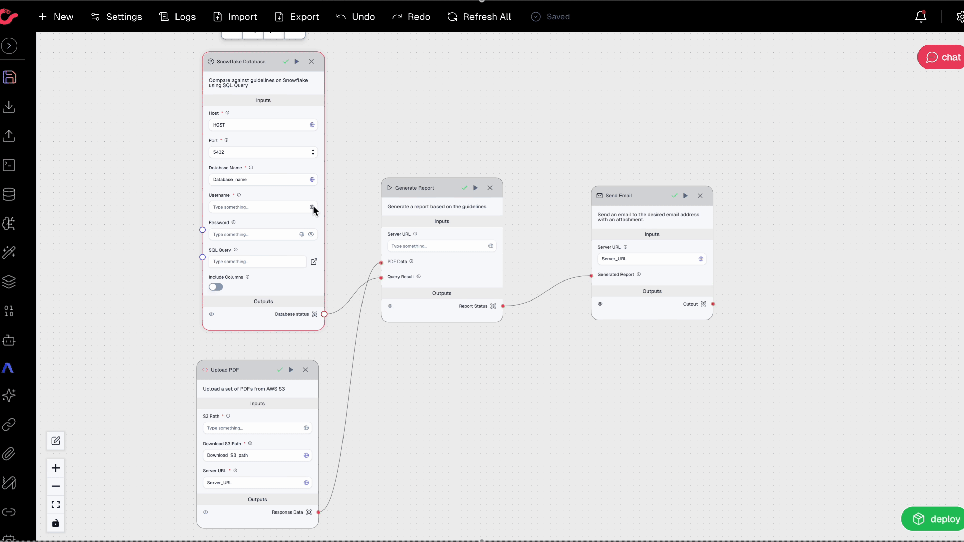Click the robot icon in sidebar
Viewport: 964px width, 542px height.
tap(9, 340)
